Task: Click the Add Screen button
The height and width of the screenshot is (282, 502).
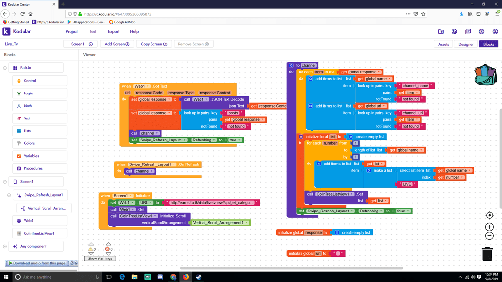Action: tap(117, 44)
